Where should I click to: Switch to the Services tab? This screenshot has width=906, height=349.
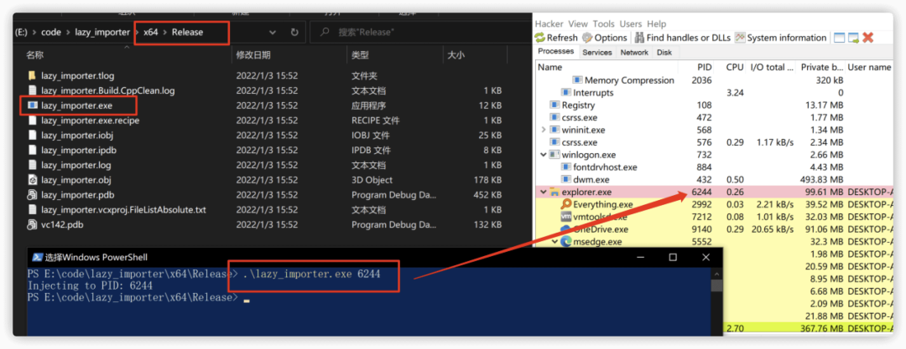pyautogui.click(x=597, y=53)
